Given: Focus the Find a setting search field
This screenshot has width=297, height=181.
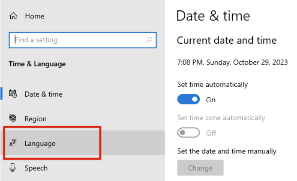Looking at the screenshot, I should [83, 40].
